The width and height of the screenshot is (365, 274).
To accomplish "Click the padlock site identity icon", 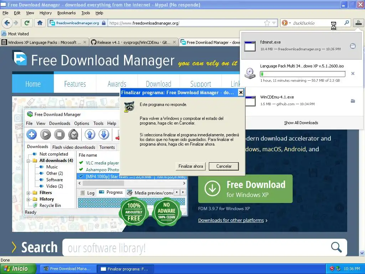I will pyautogui.click(x=104, y=23).
